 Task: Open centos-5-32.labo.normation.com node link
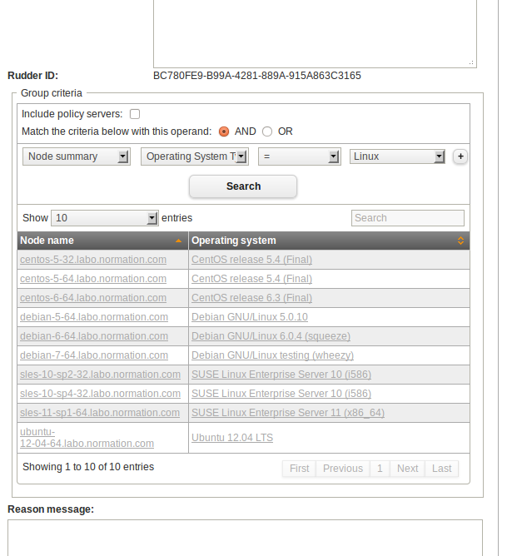click(x=93, y=260)
